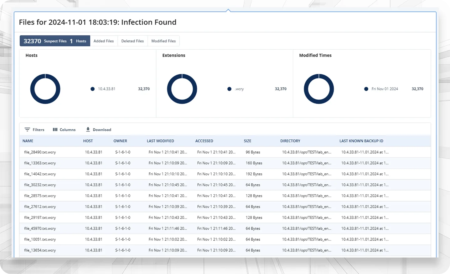Open file_45970.txt.wcry entry

[40, 228]
